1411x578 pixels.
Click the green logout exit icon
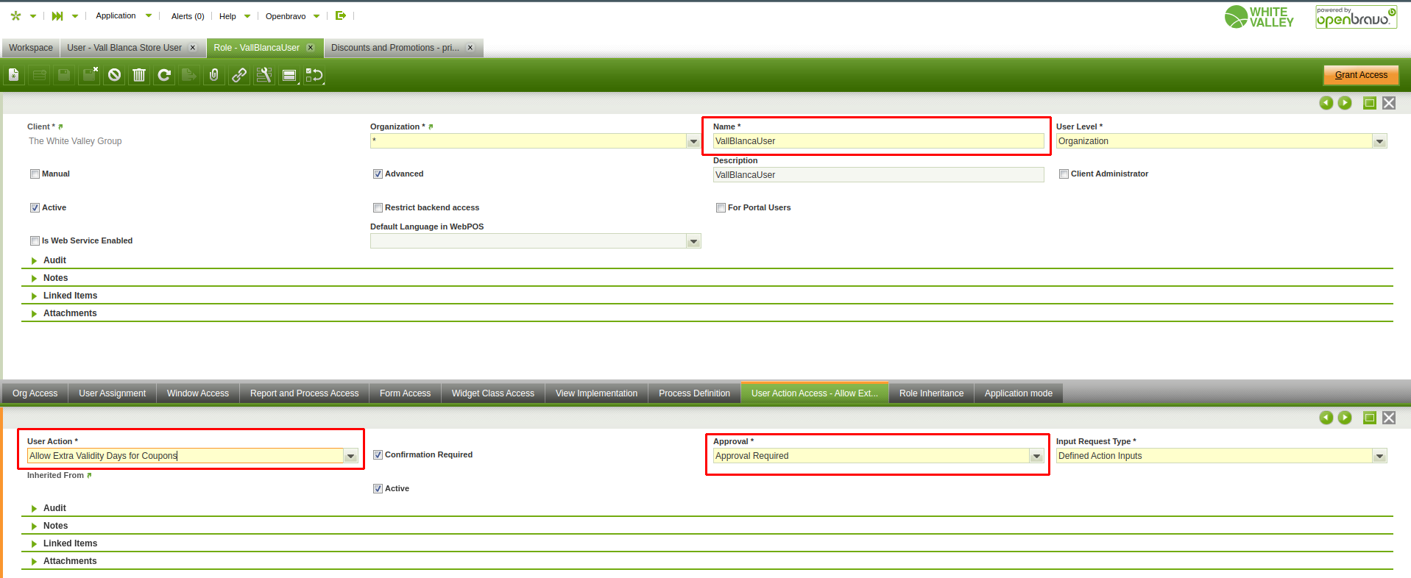(x=341, y=15)
